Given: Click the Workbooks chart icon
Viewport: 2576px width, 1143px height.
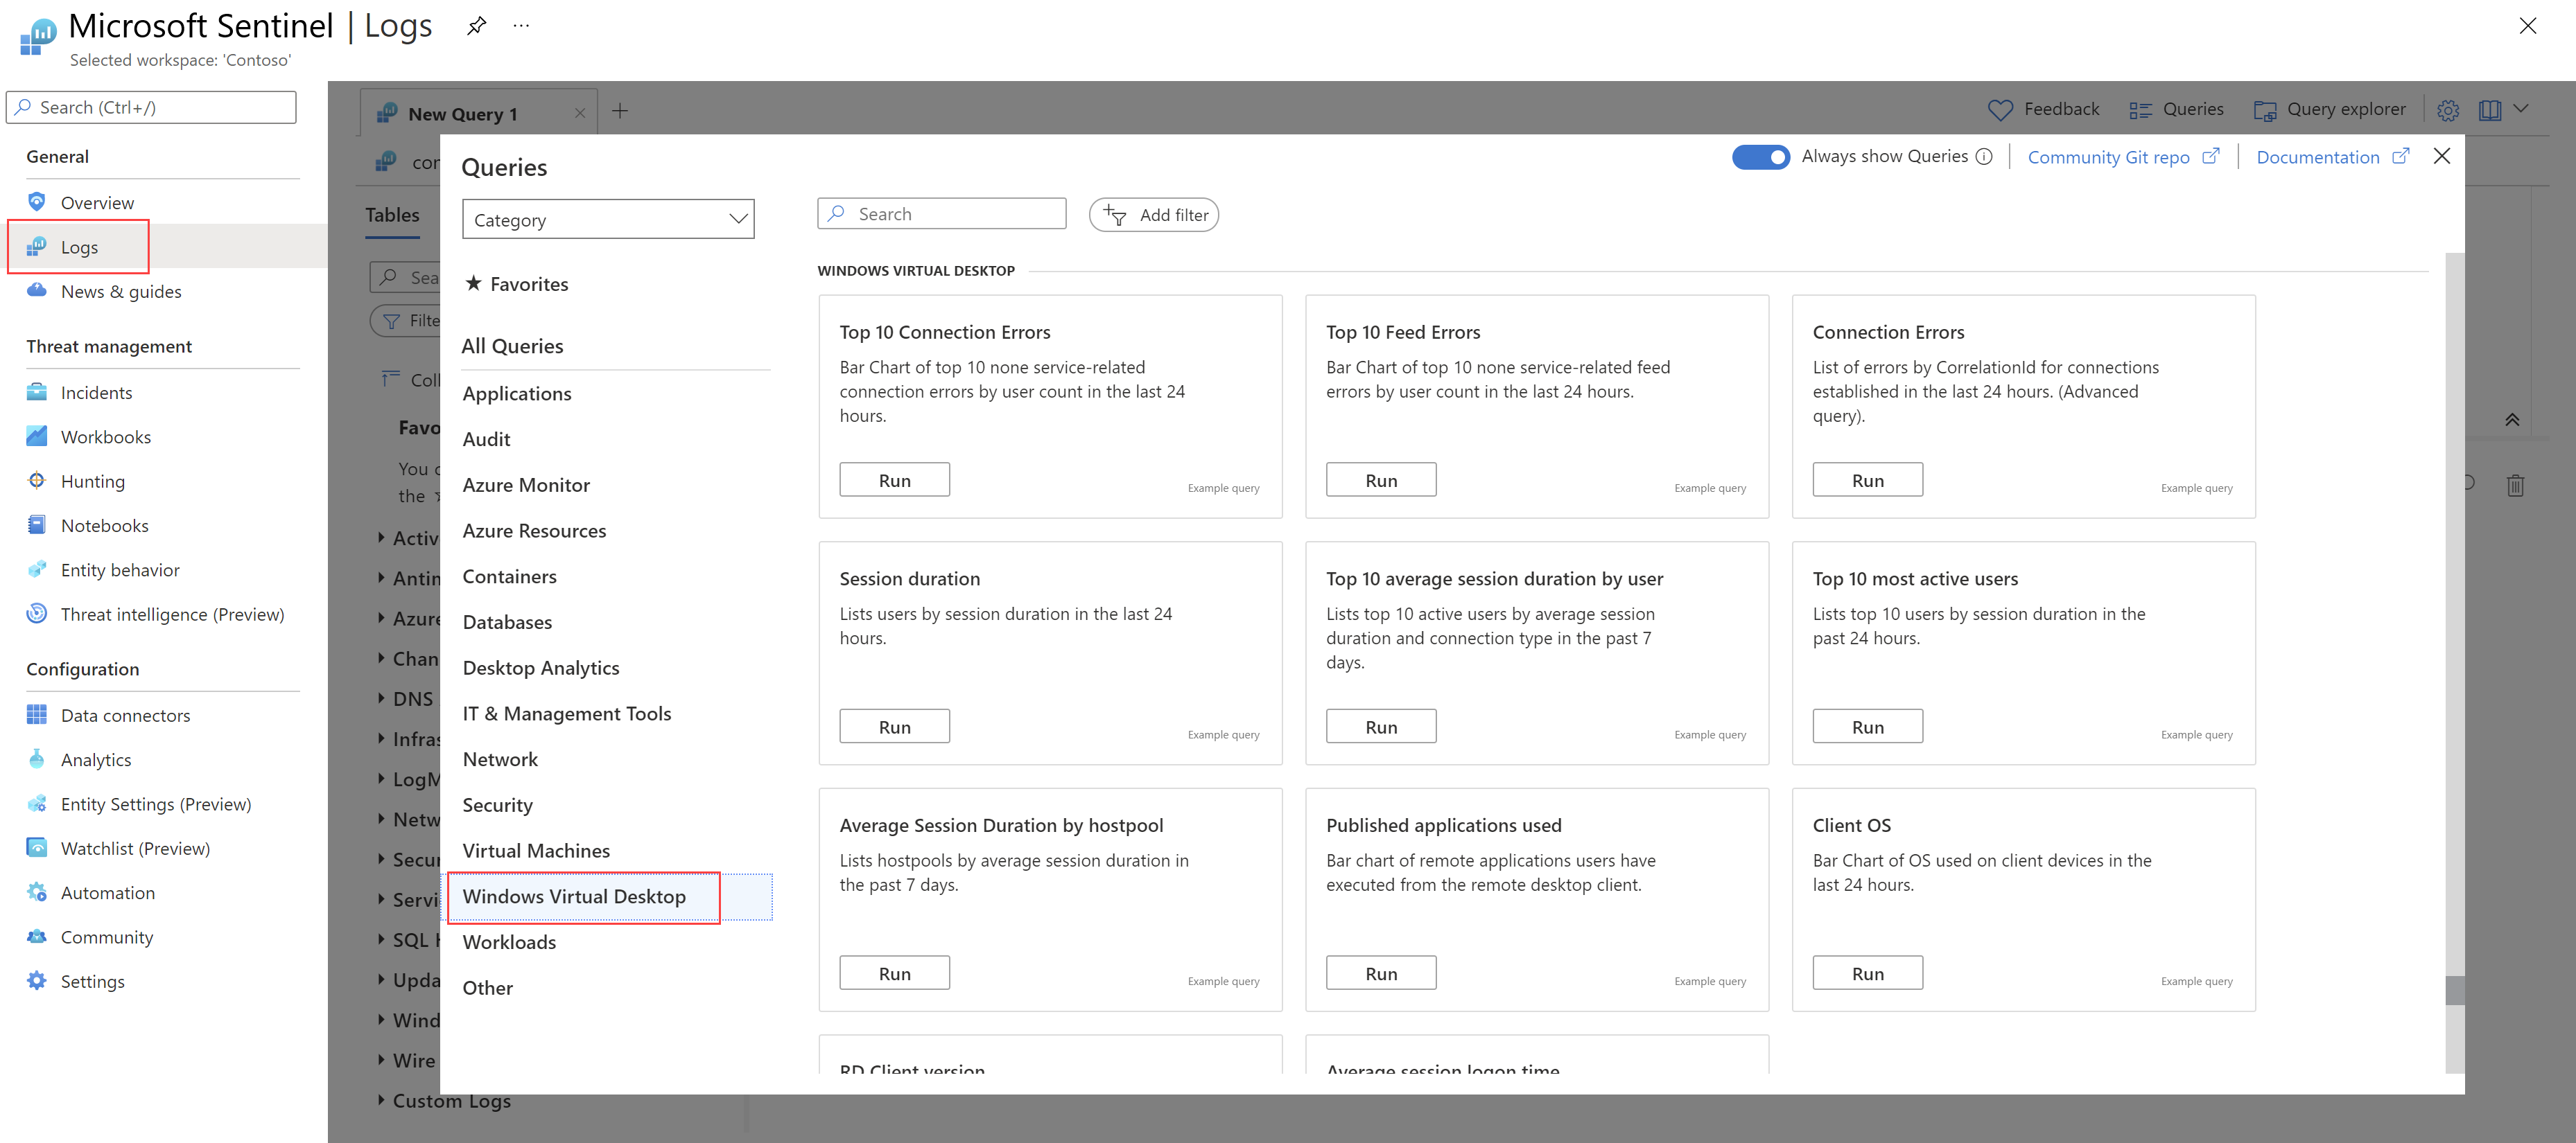Looking at the screenshot, I should 37,436.
